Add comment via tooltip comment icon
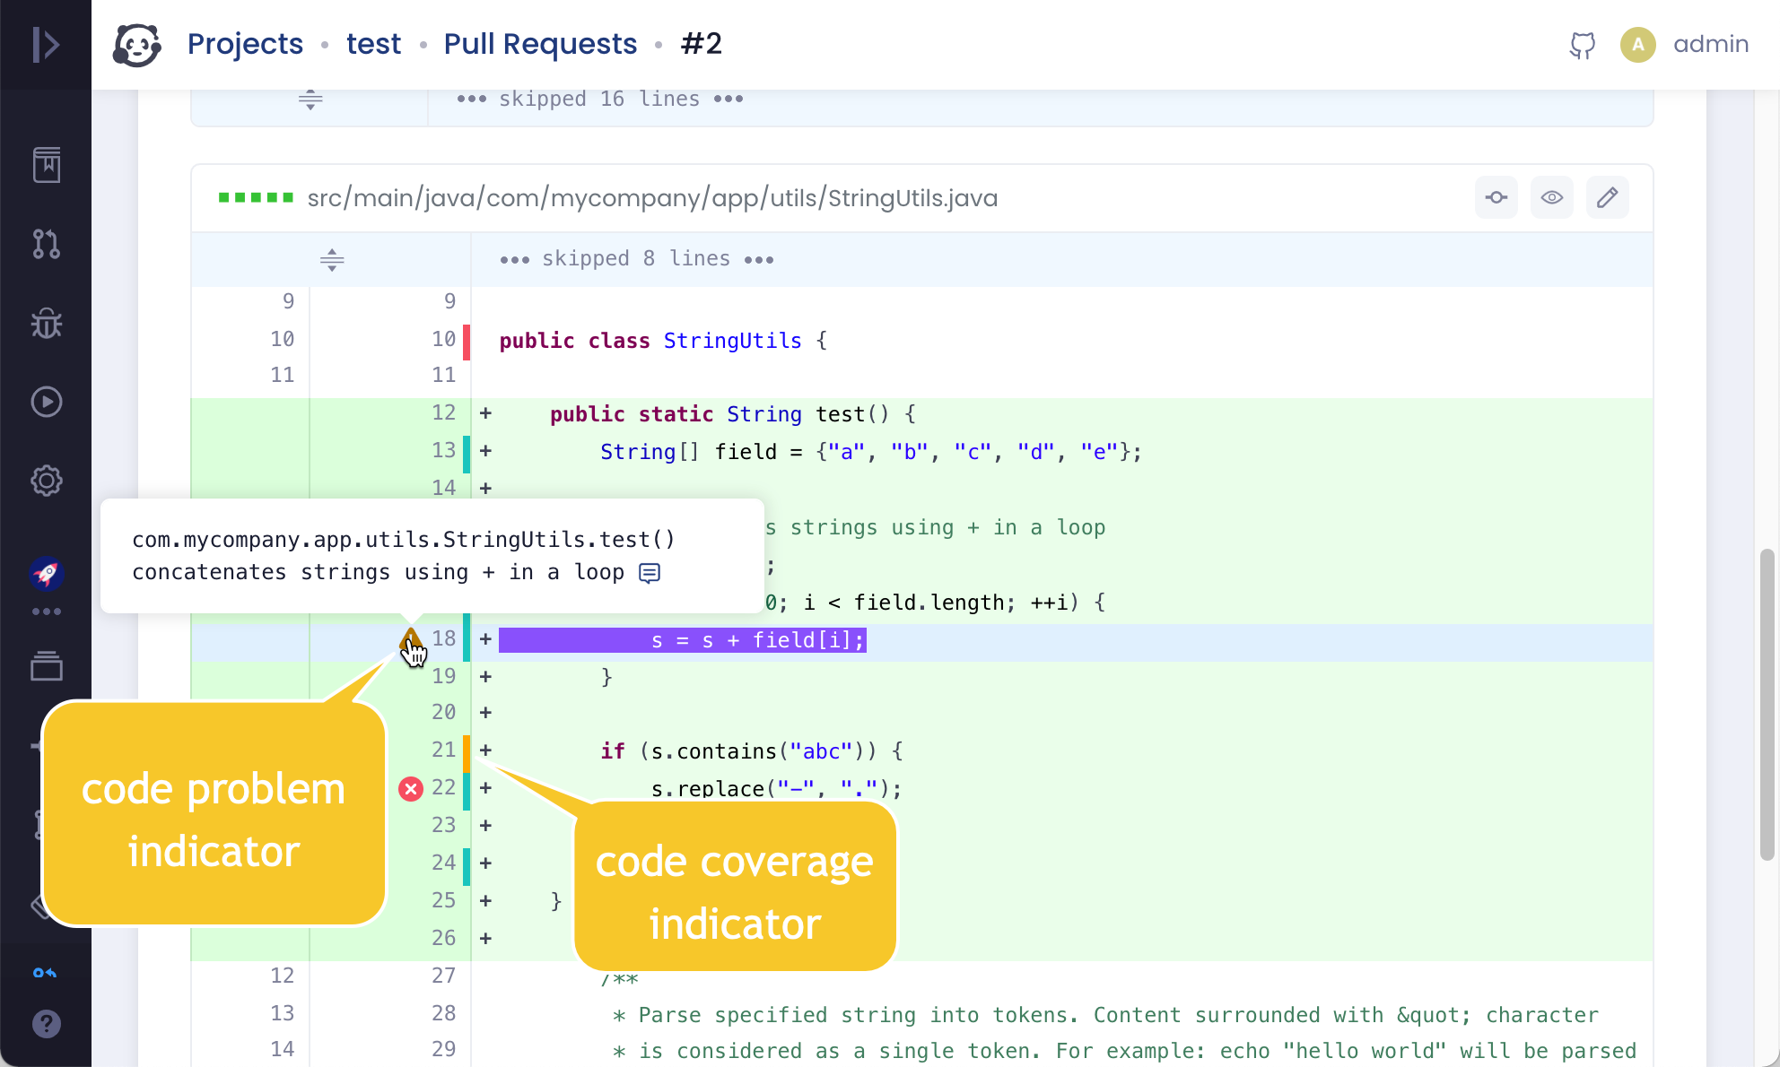 [650, 573]
